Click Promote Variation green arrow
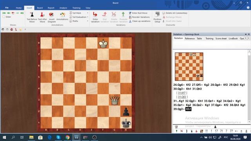This screenshot has width=251, height=141. click(123, 14)
